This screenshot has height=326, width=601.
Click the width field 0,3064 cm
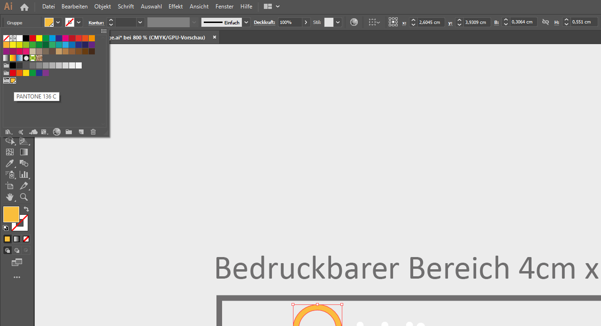click(x=523, y=22)
